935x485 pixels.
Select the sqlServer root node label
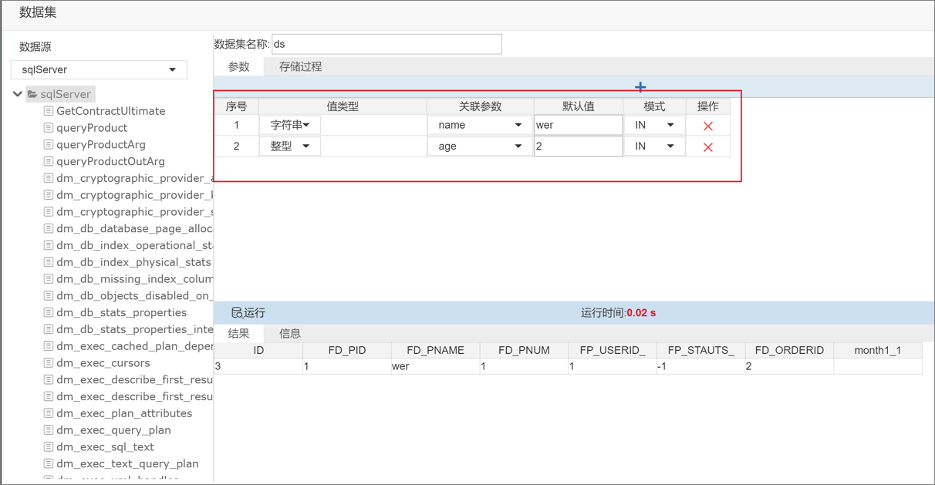click(x=66, y=94)
